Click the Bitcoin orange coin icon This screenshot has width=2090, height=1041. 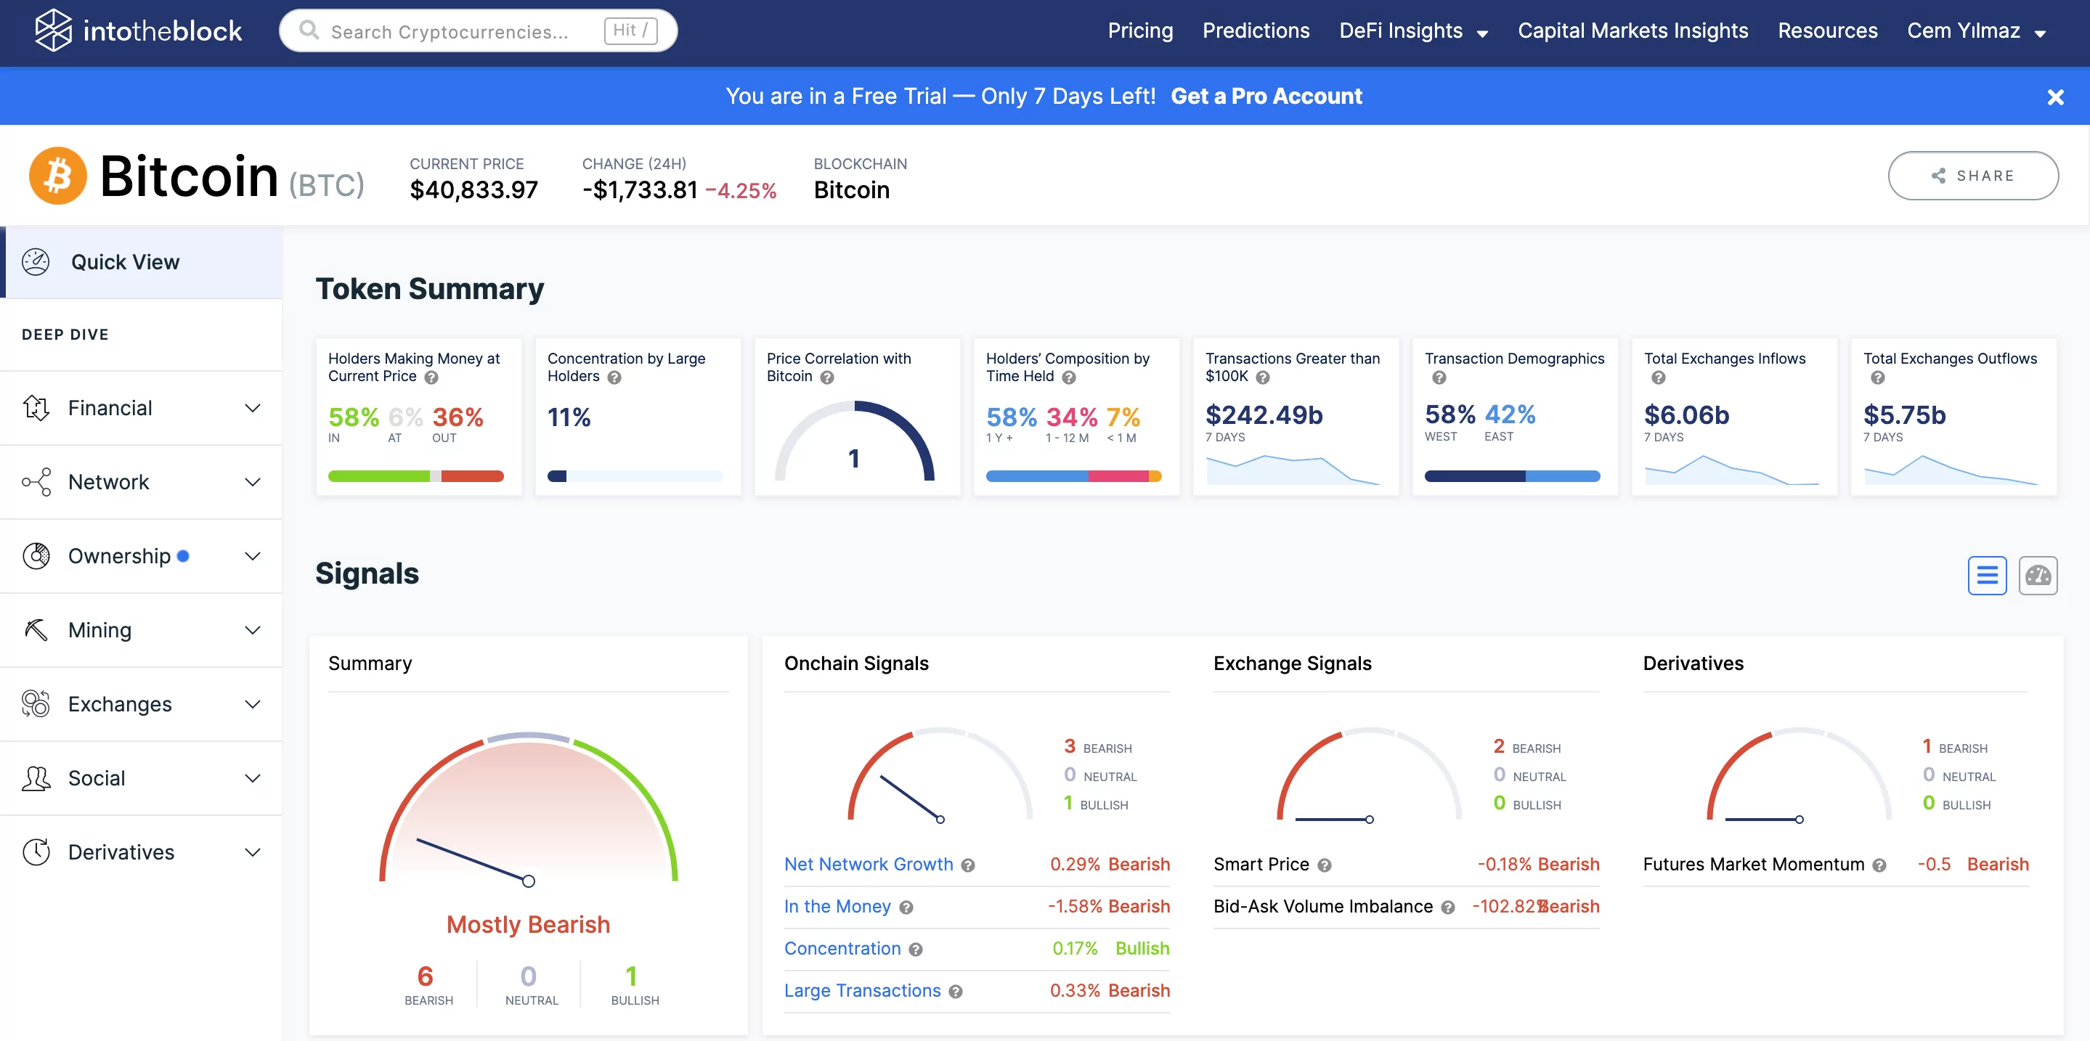click(57, 175)
